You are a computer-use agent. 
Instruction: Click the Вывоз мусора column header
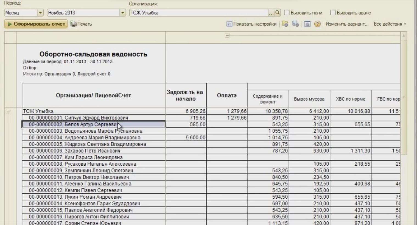pyautogui.click(x=309, y=99)
